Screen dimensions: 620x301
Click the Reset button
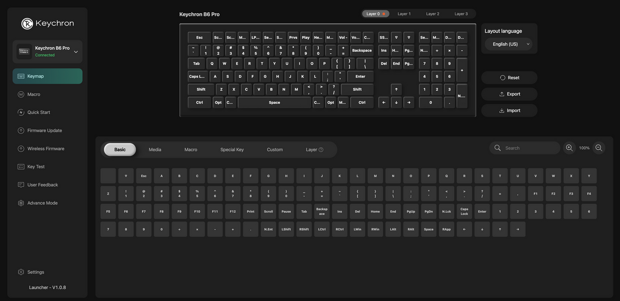509,77
